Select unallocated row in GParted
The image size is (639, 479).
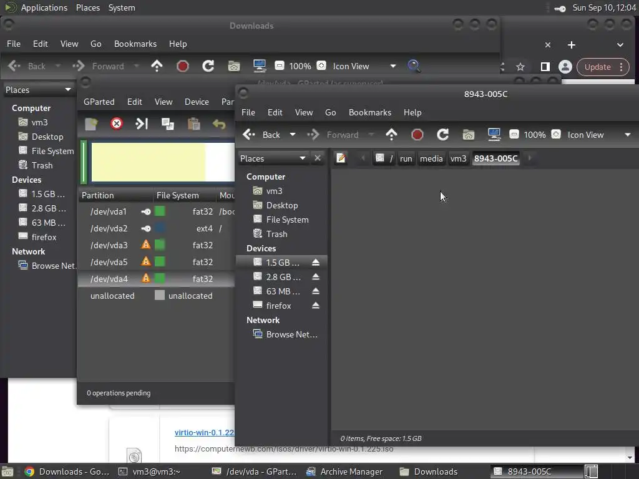click(156, 296)
